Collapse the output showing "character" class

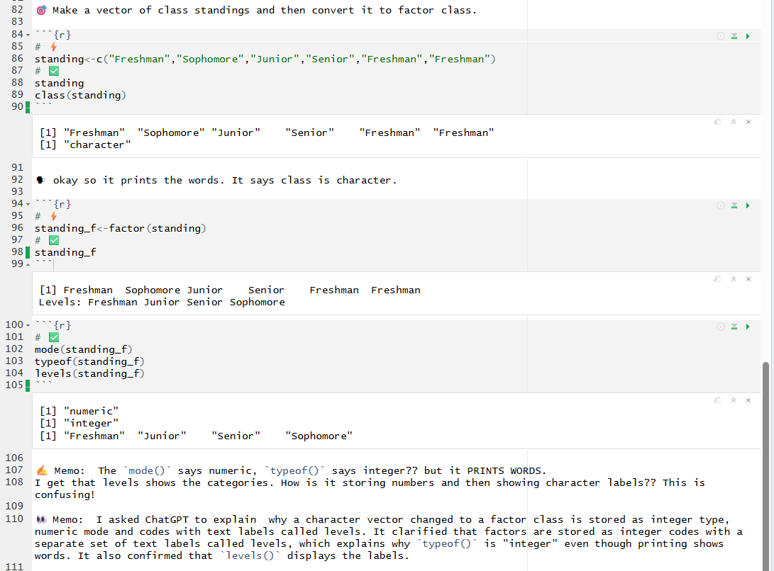coord(734,122)
